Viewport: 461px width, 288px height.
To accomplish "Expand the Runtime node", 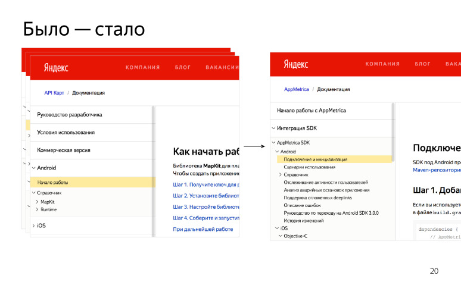I will coord(37,209).
